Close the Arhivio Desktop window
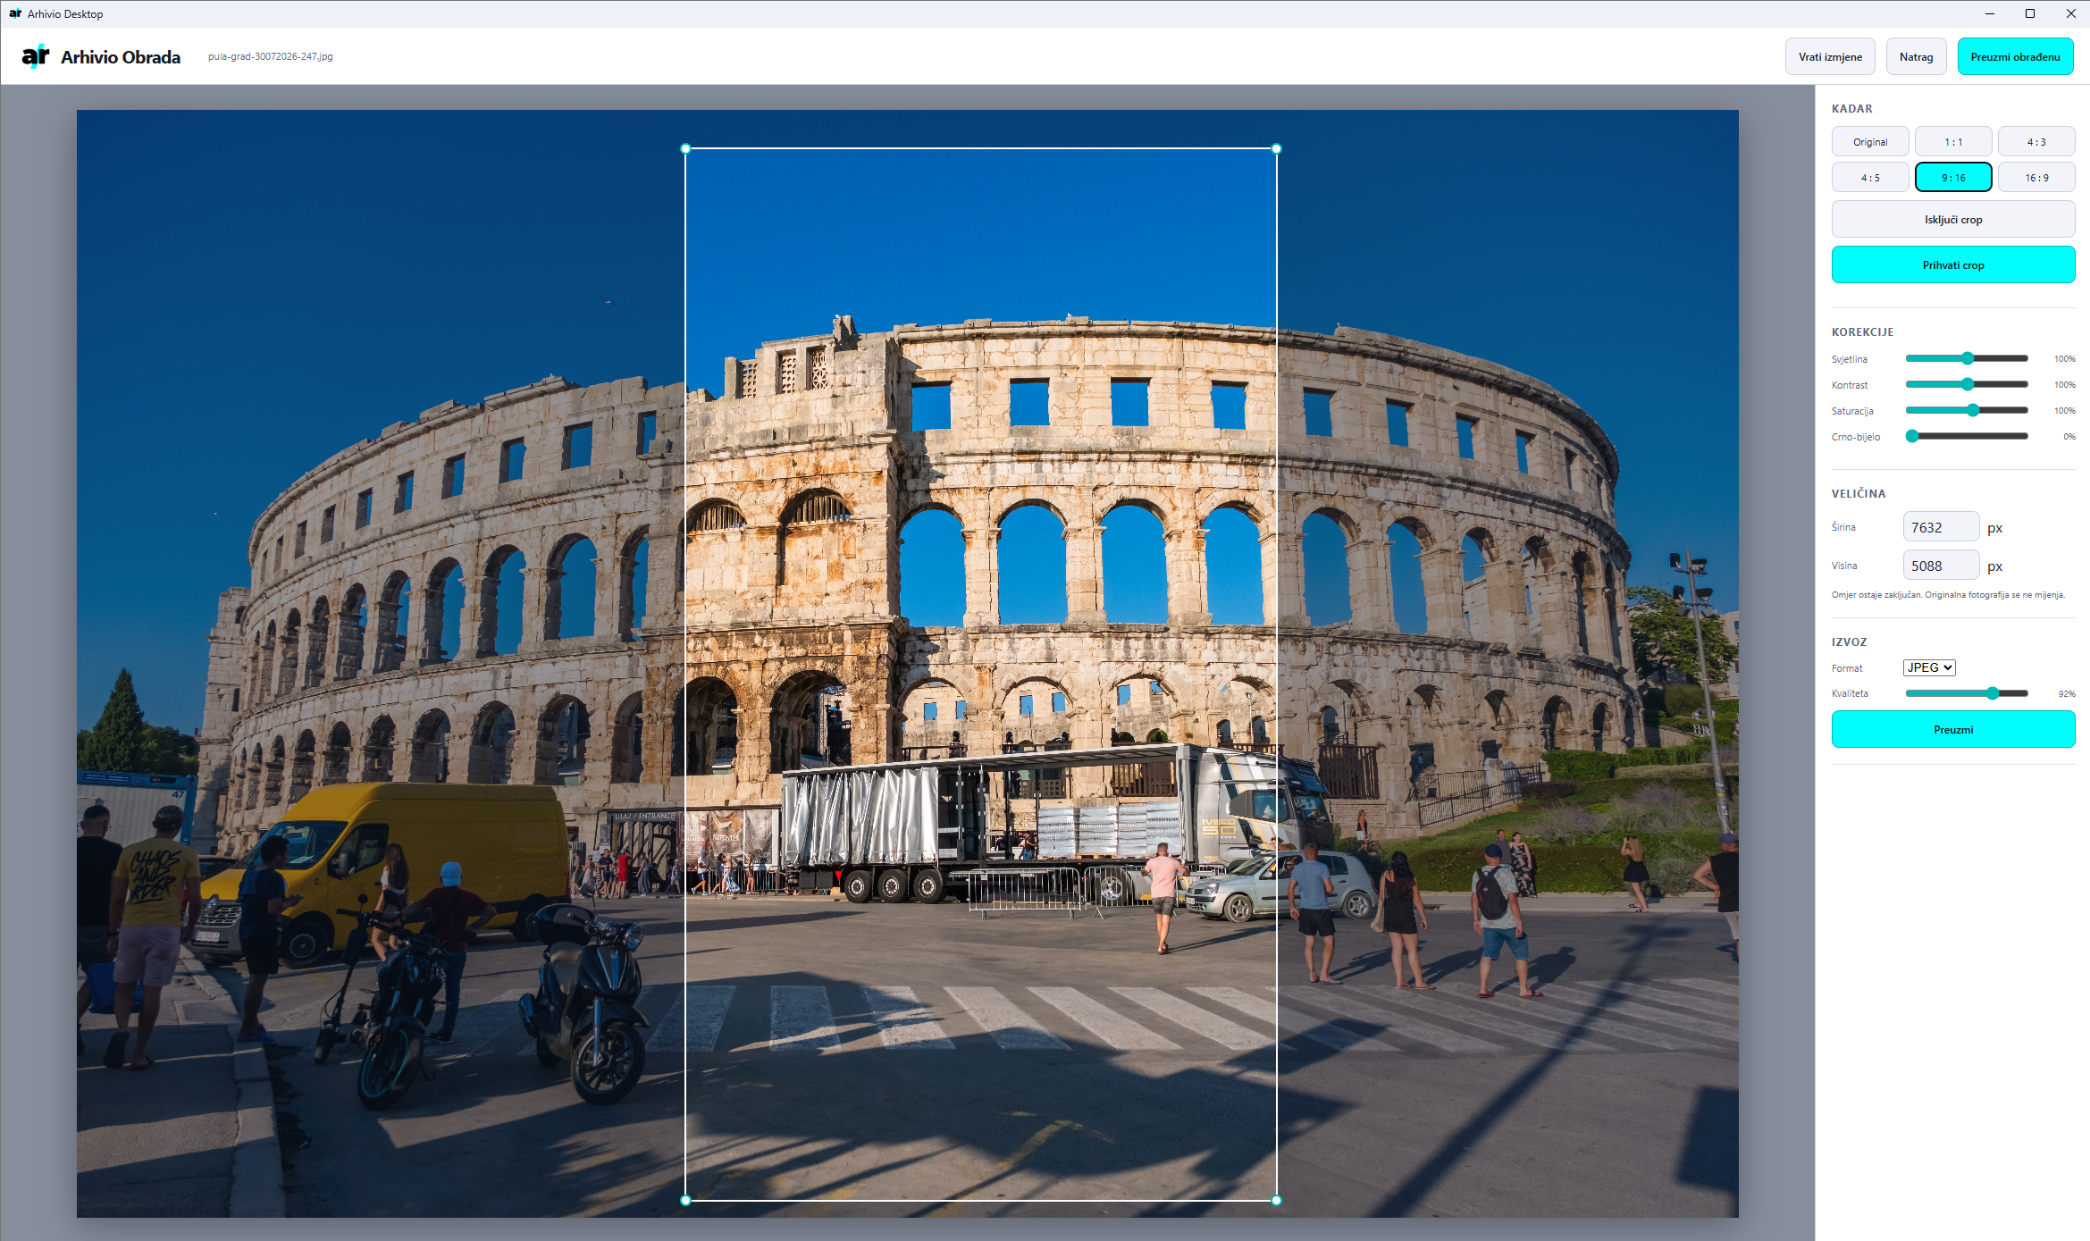This screenshot has height=1241, width=2090. 2070,13
